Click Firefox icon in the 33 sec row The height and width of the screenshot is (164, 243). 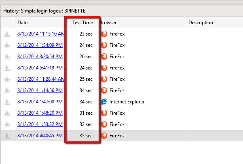(x=104, y=136)
